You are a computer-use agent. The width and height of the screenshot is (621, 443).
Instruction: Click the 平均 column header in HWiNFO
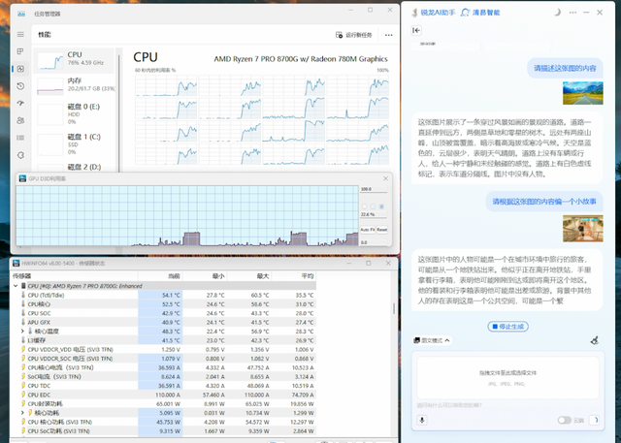pyautogui.click(x=294, y=276)
